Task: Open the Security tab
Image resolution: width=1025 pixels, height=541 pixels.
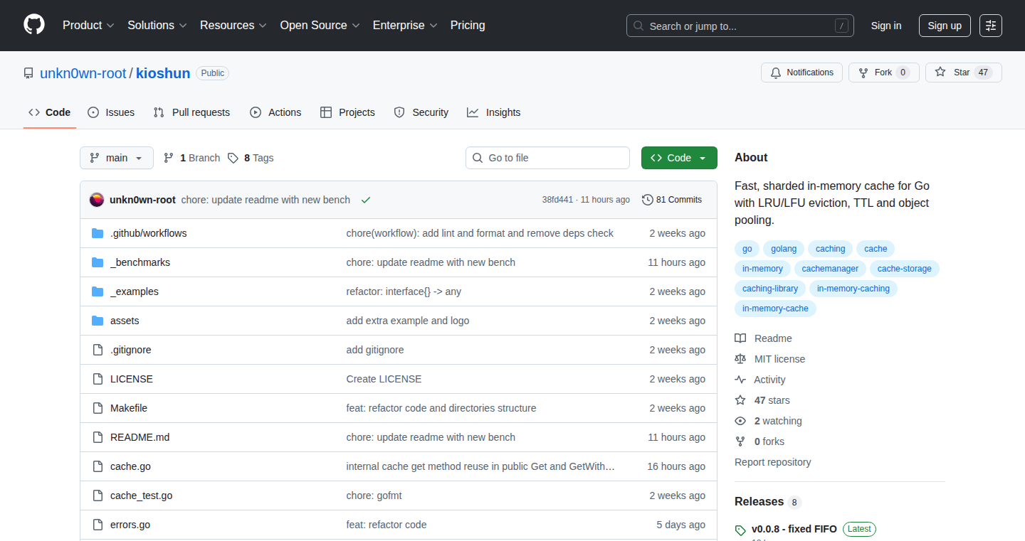Action: click(x=421, y=112)
